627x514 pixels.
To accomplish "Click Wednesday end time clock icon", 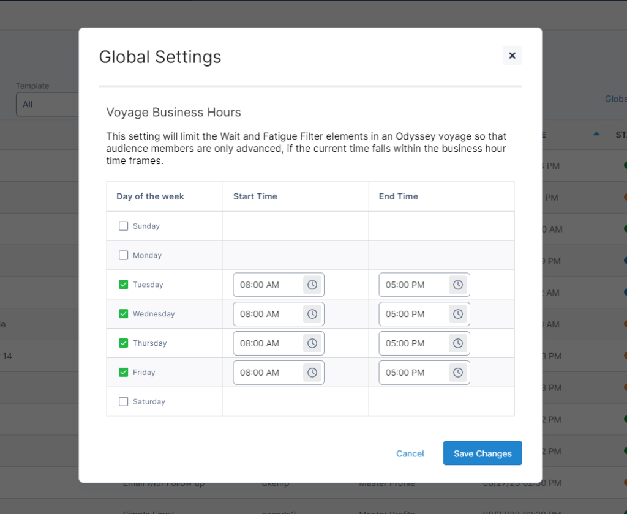I will (x=457, y=314).
